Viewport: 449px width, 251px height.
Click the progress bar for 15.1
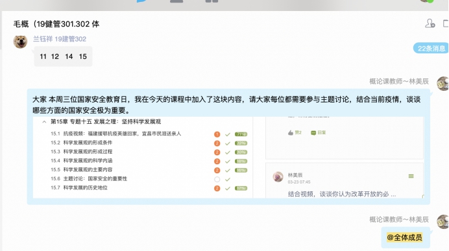[241, 134]
